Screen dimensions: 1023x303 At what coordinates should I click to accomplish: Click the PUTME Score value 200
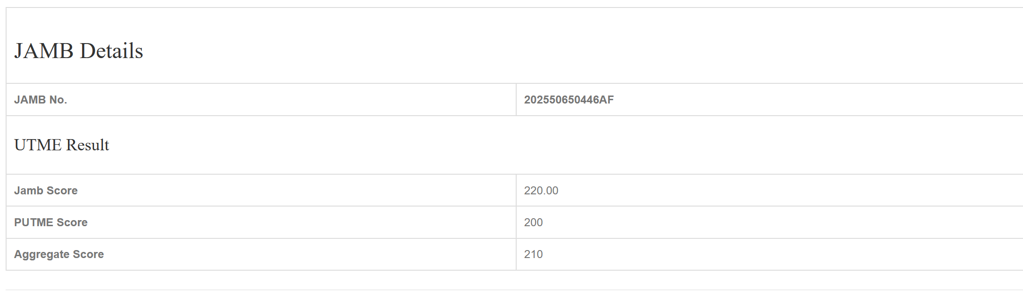point(533,222)
